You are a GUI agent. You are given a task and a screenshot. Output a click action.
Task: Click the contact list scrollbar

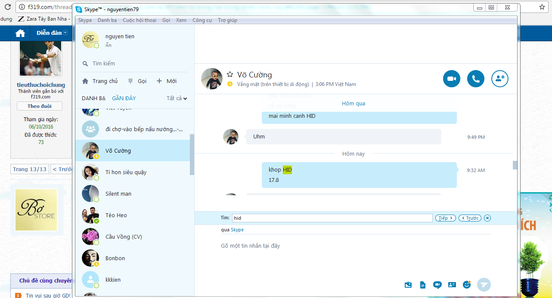point(192,155)
